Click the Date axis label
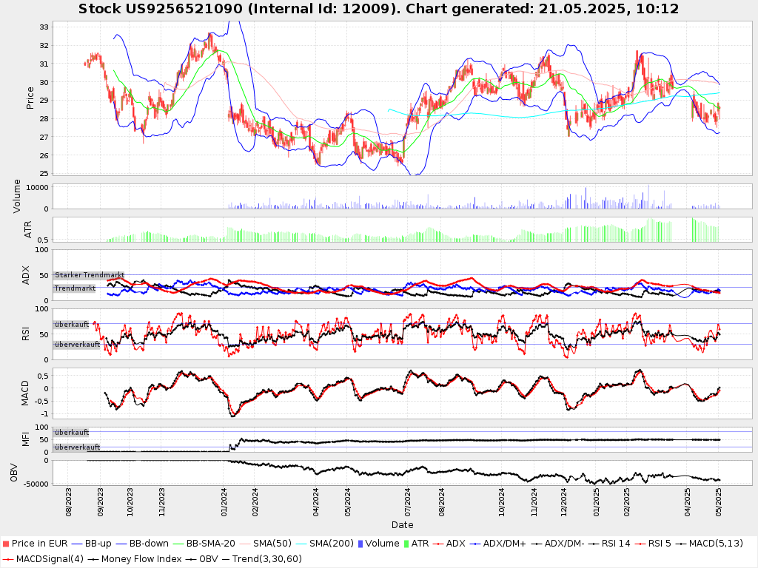The image size is (758, 568). (x=402, y=524)
